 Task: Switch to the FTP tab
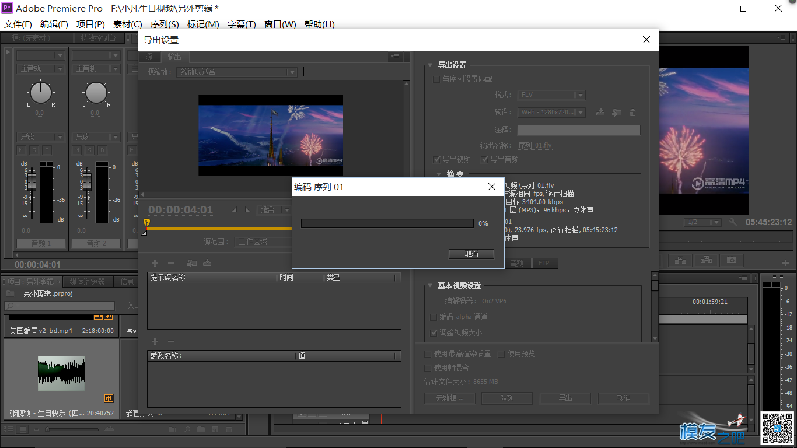[544, 264]
